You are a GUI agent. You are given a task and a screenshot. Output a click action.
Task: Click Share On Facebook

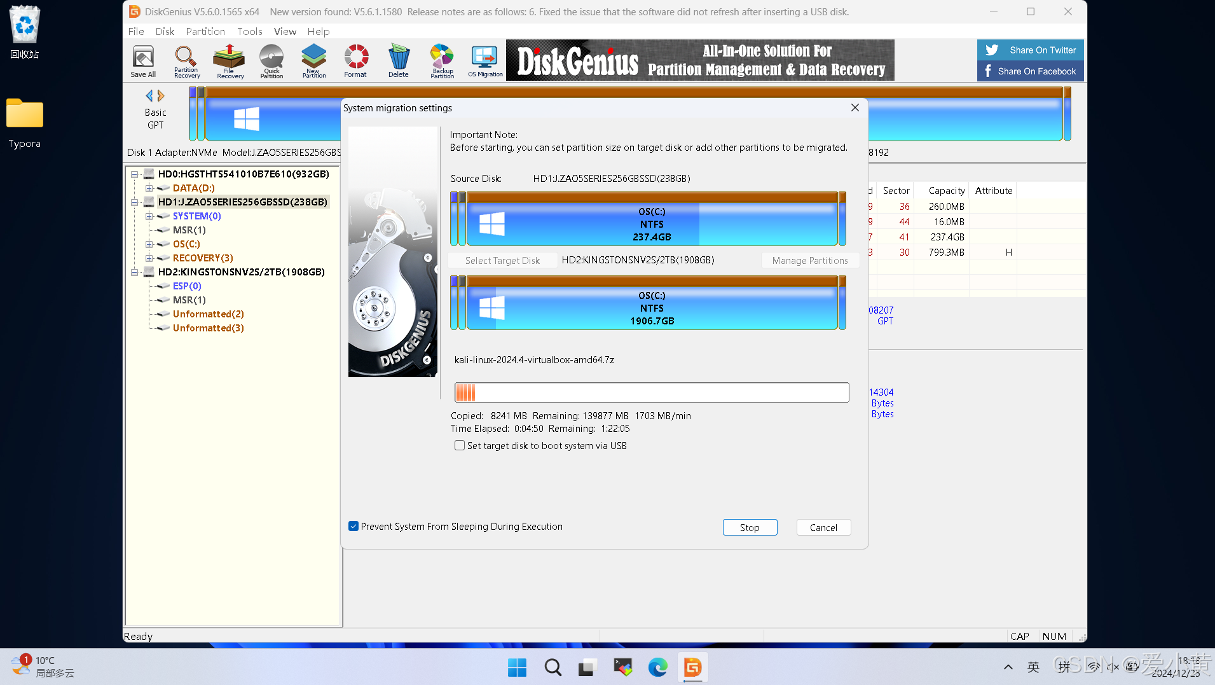[x=1030, y=71]
